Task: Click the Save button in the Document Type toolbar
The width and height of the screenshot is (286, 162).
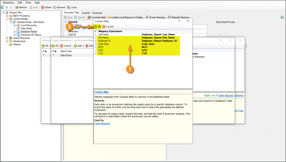Action: click(x=68, y=17)
